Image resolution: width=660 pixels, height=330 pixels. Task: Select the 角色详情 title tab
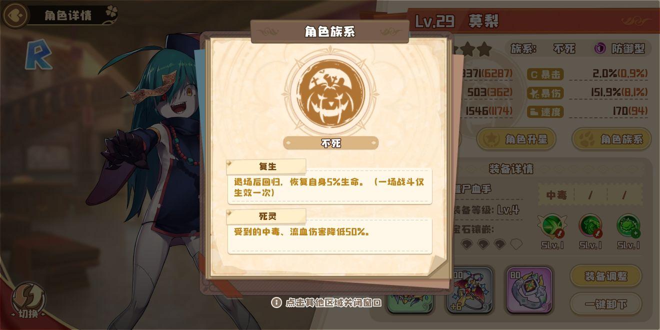pyautogui.click(x=68, y=15)
